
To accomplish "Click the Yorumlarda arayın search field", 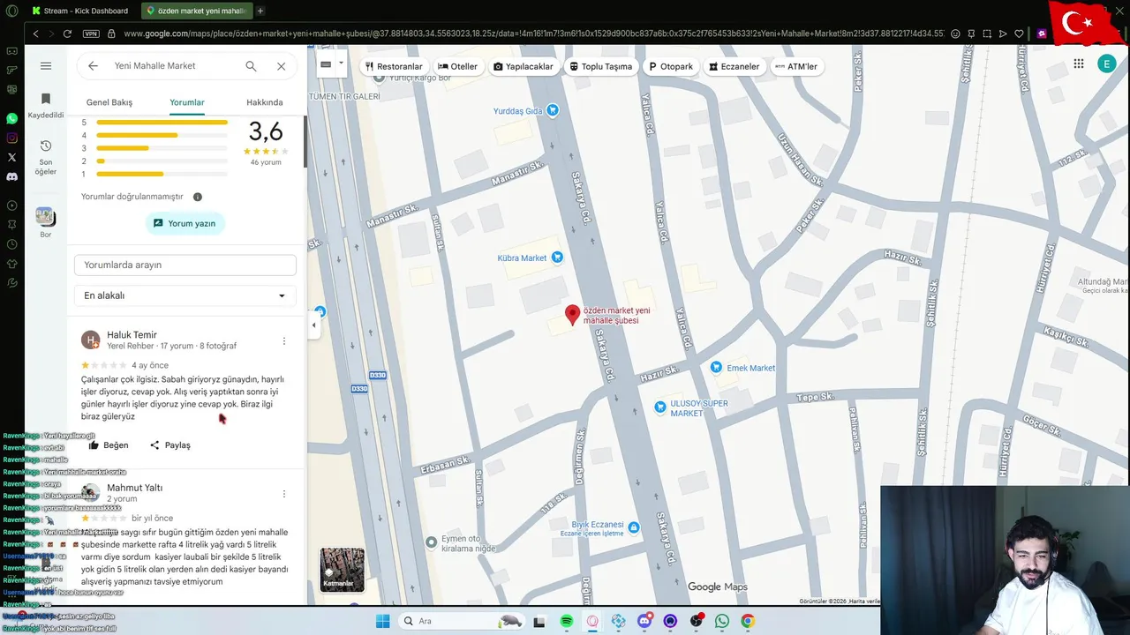I will coord(185,265).
